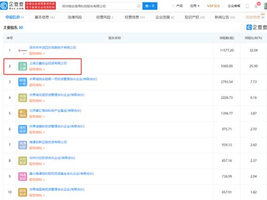This screenshot has height=200, width=267.
Task: Open the user avatar at the top right
Action: point(265,6)
